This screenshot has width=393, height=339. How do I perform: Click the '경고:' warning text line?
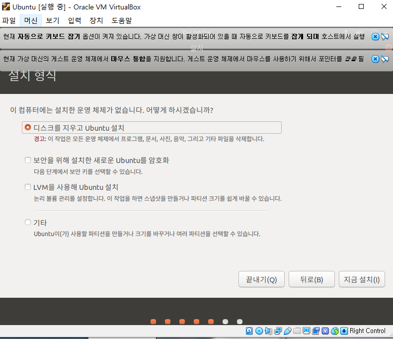tap(149, 139)
